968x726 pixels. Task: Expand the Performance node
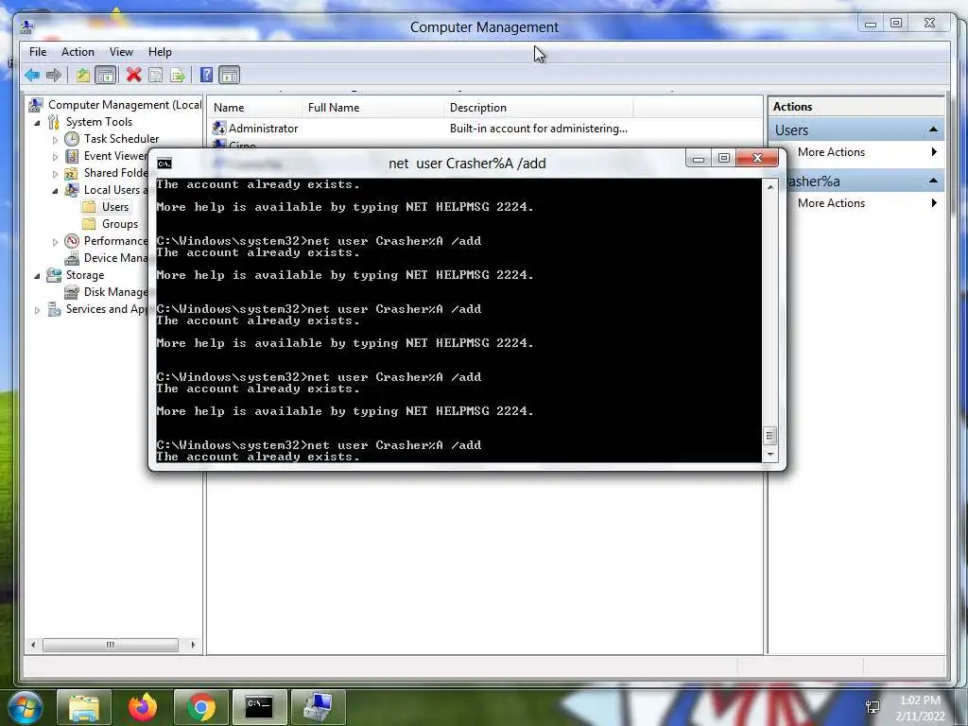click(x=55, y=241)
